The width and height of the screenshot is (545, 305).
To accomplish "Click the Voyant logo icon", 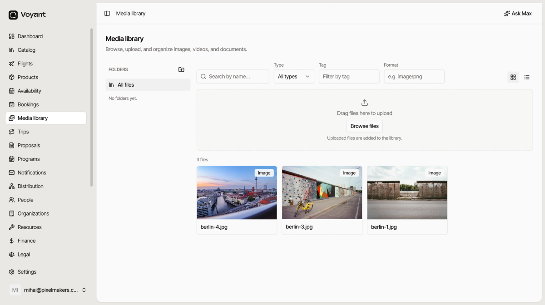I will [x=13, y=15].
